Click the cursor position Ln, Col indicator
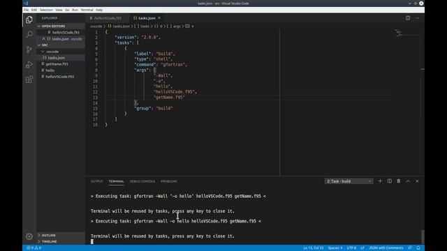This screenshot has height=251, width=447. (313, 248)
